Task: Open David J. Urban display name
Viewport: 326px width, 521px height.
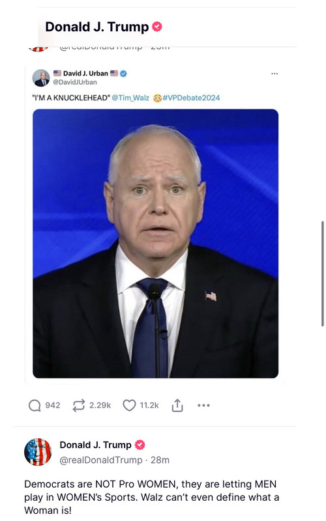Action: tap(85, 74)
